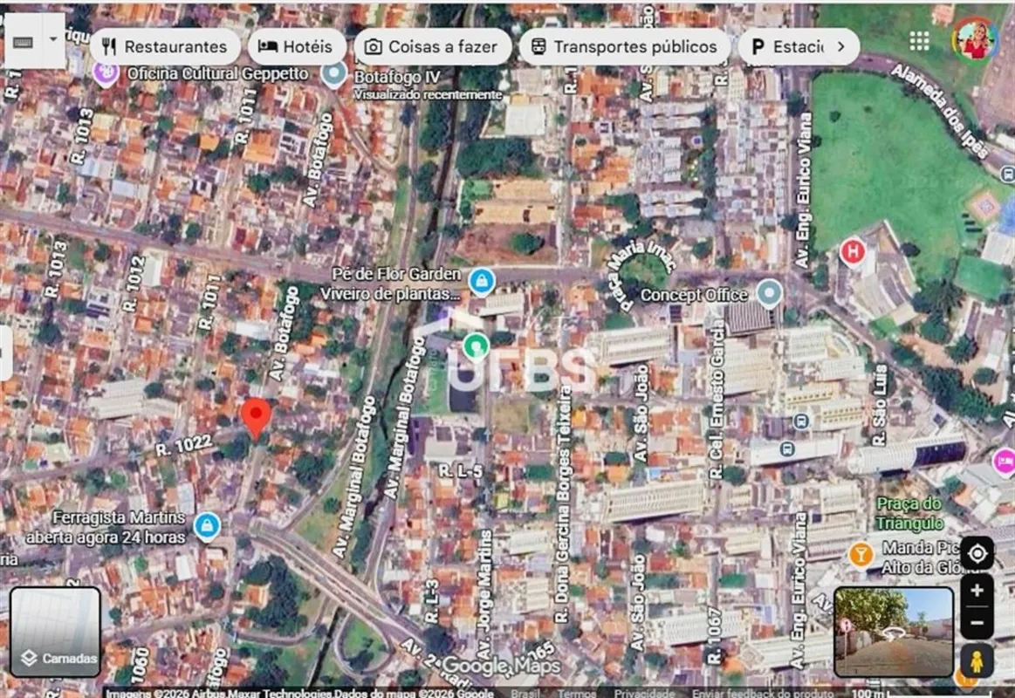Viewport: 1015px width, 698px height.
Task: Select the Botafogo IV place marker
Action: click(334, 75)
